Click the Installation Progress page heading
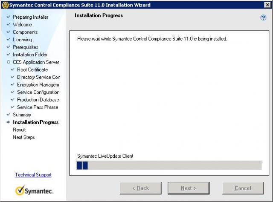This screenshot has width=273, height=202. [99, 15]
